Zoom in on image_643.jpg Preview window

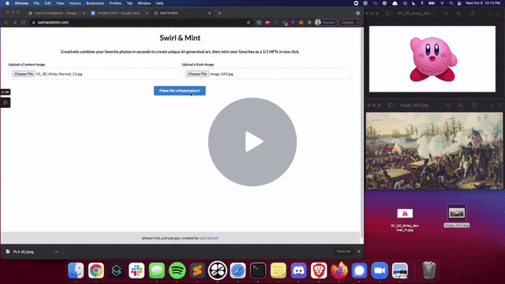[x=461, y=105]
